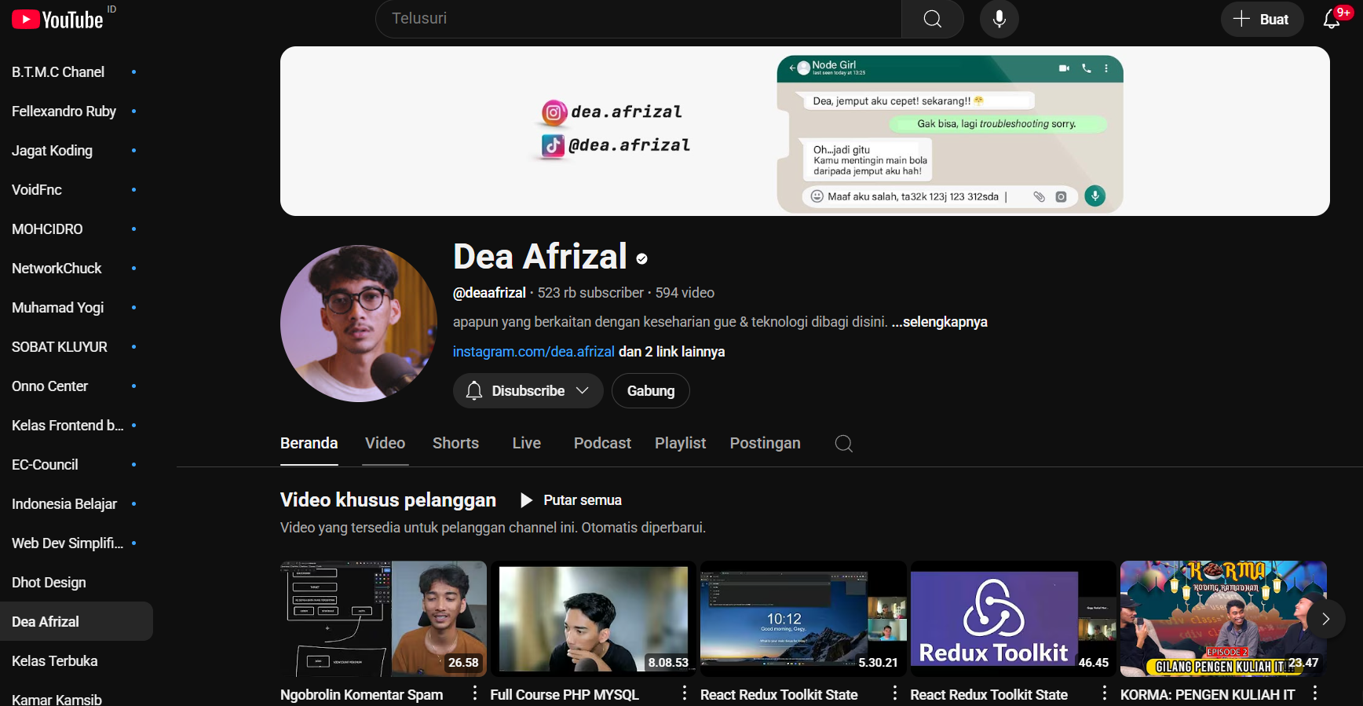Viewport: 1363px width, 706px height.
Task: Open KORMA Pengen Kuliah IT thumbnail
Action: (1223, 619)
